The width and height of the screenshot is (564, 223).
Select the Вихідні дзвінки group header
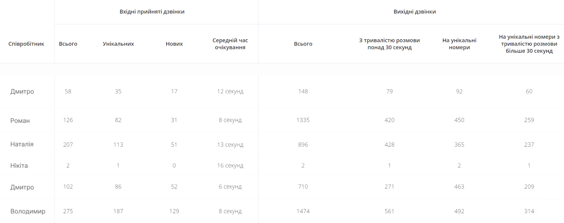pyautogui.click(x=415, y=12)
